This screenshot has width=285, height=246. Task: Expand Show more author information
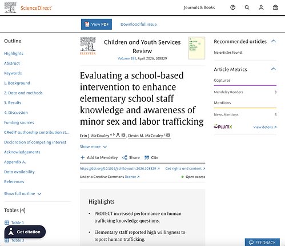click(93, 146)
